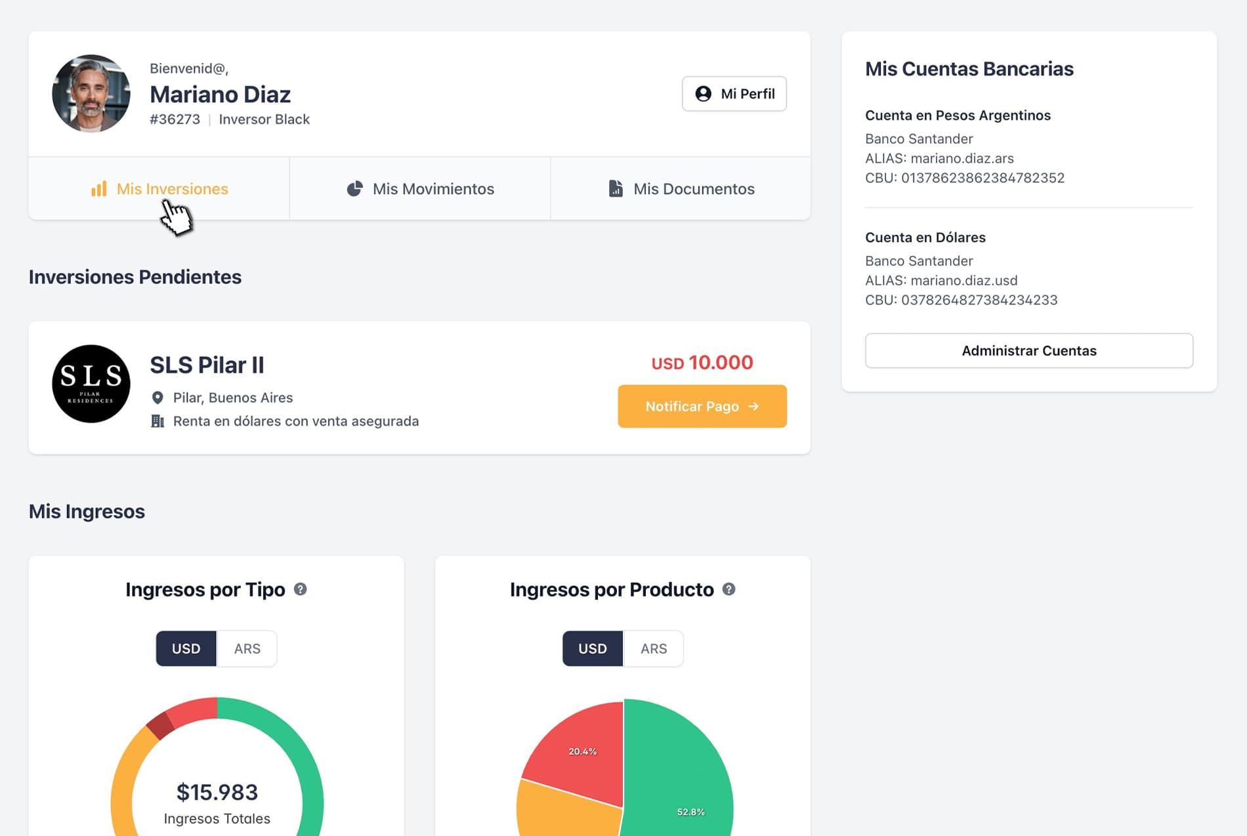Viewport: 1247px width, 836px height.
Task: Click the pie chart icon beside Mis Movimientos
Action: click(x=354, y=189)
